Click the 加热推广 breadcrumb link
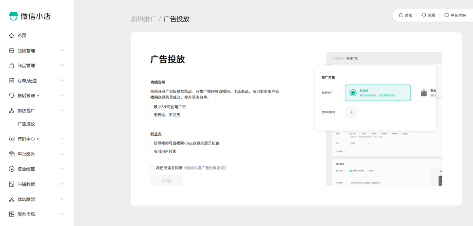This screenshot has width=473, height=226. [144, 19]
